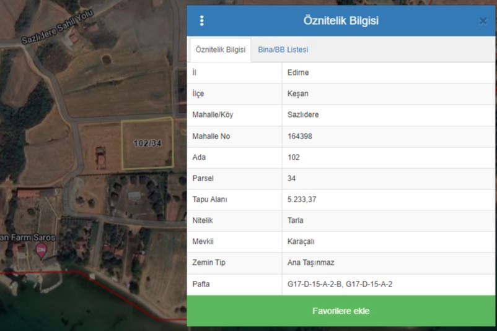The width and height of the screenshot is (497, 331).
Task: Select the Öznitelik Bilgisi tab
Action: 220,49
